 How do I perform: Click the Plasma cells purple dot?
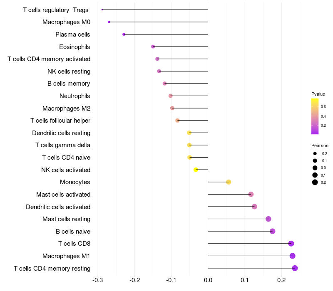click(124, 34)
